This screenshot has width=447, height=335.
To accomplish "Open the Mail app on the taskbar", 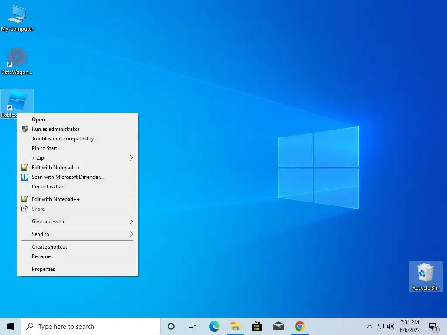I will 278,326.
